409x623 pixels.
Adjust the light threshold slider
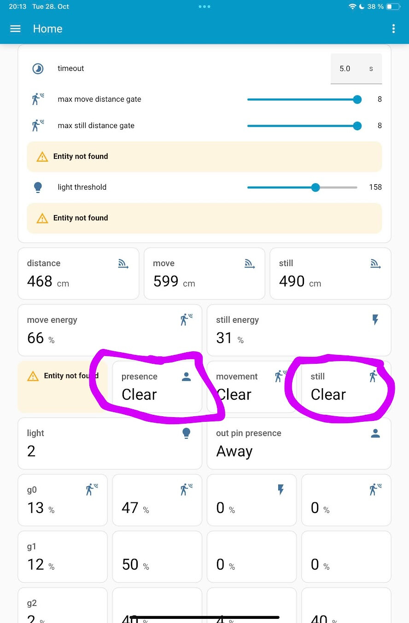pyautogui.click(x=316, y=187)
